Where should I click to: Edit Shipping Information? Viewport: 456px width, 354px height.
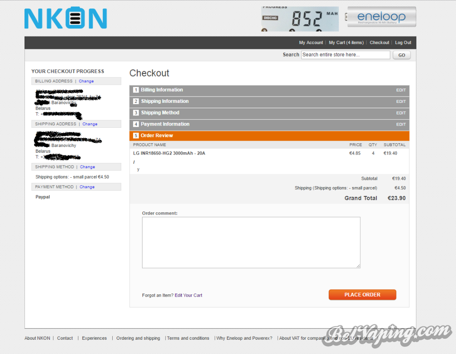tap(401, 102)
